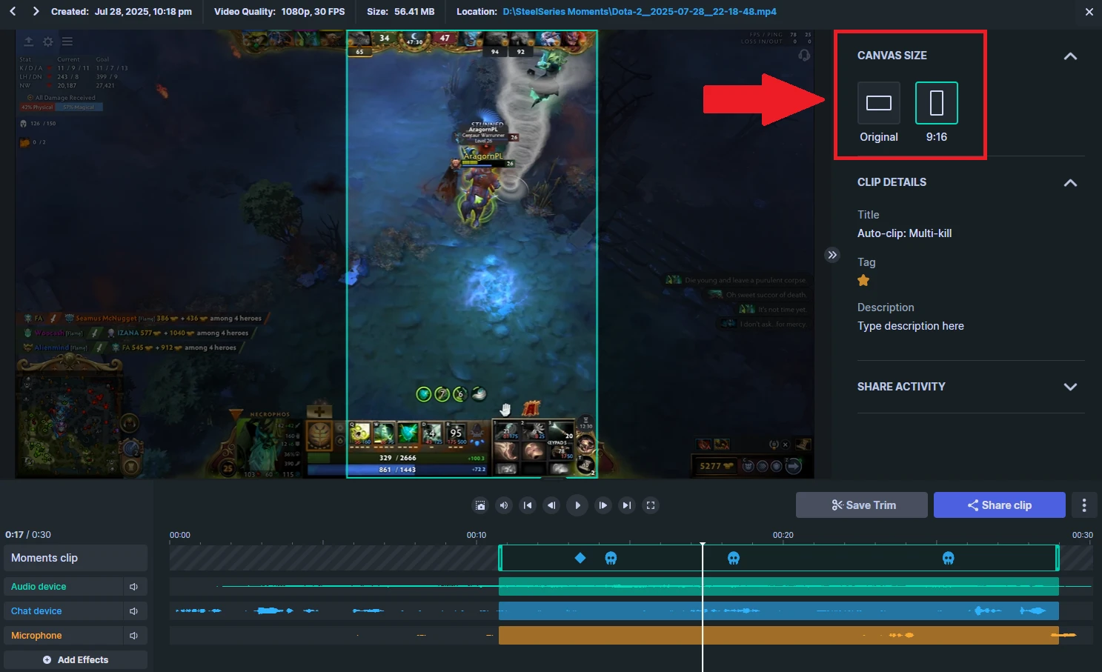Step back one frame
Image resolution: width=1102 pixels, height=672 pixels.
pyautogui.click(x=551, y=505)
